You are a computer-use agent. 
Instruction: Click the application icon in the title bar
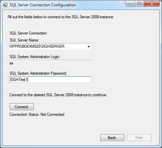click(5, 5)
